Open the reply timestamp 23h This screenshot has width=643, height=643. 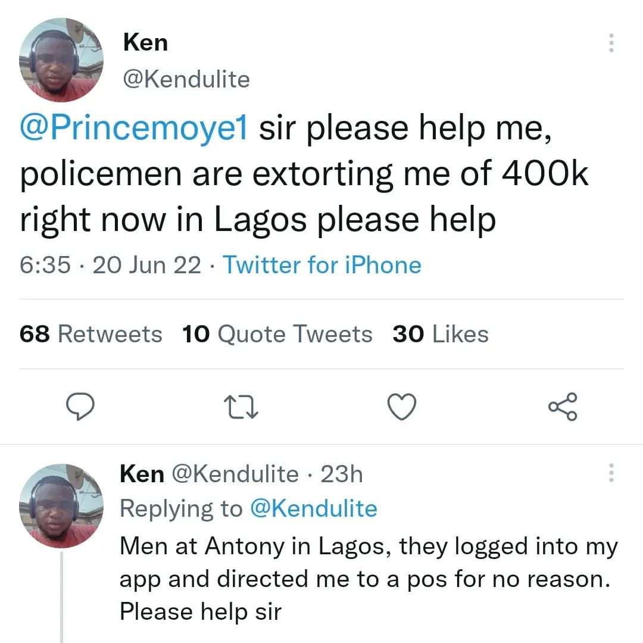[341, 475]
